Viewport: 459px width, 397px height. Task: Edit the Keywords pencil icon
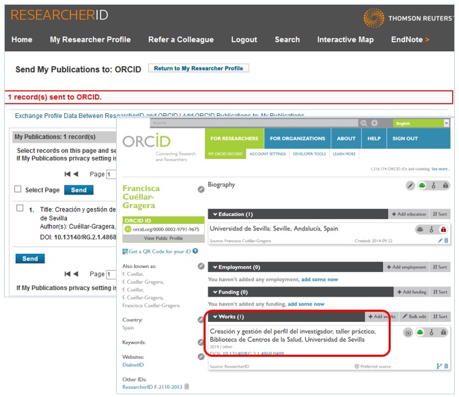(x=201, y=342)
